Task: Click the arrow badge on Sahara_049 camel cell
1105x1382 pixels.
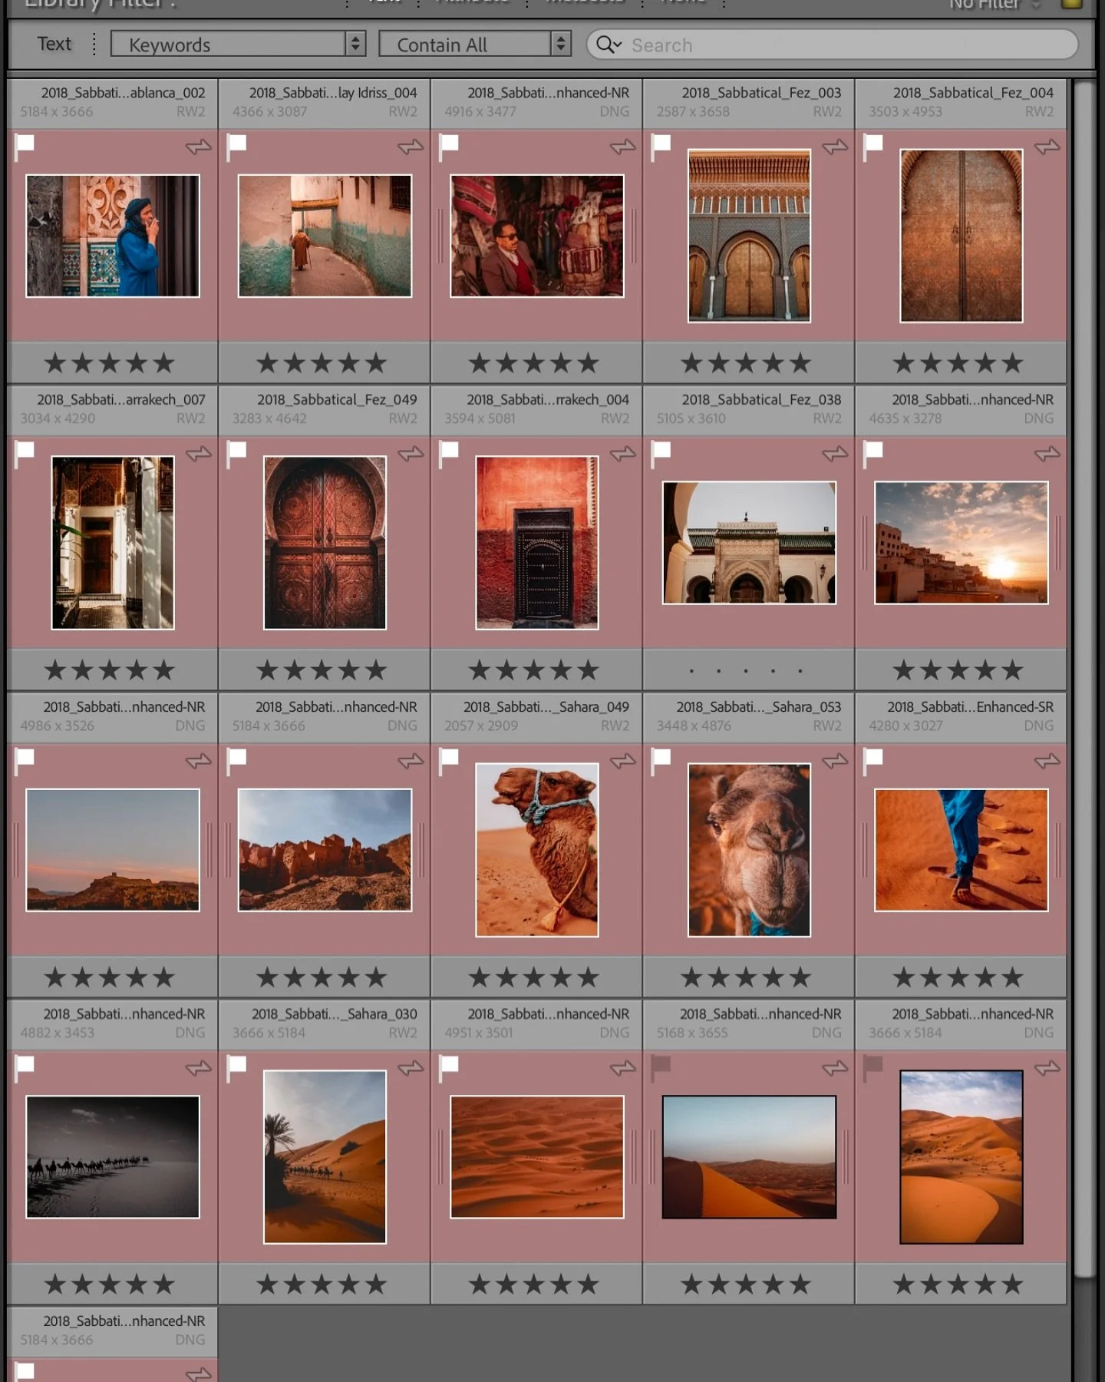Action: (x=623, y=761)
